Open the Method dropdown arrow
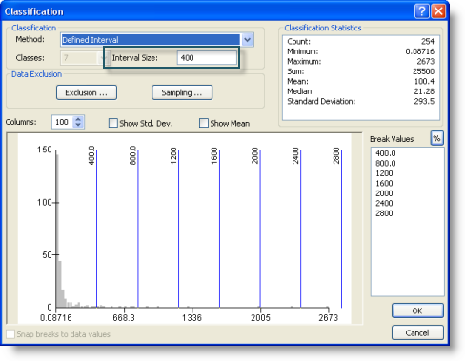 [247, 40]
